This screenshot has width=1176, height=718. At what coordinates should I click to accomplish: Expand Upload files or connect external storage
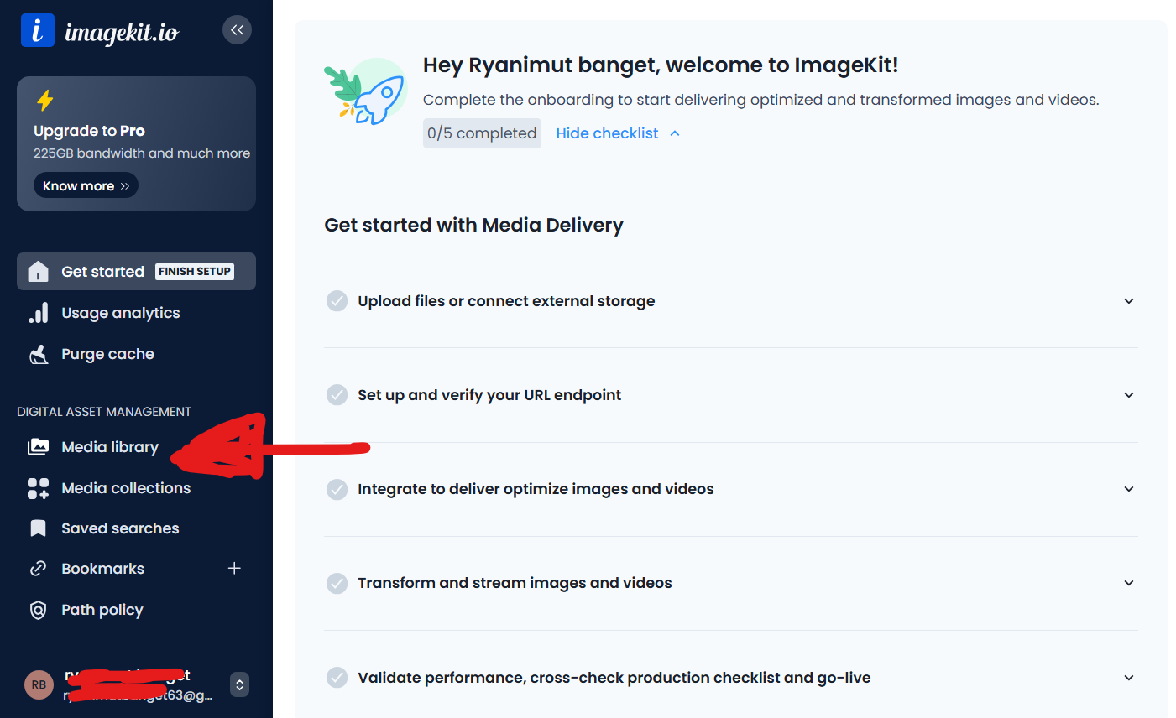1128,301
